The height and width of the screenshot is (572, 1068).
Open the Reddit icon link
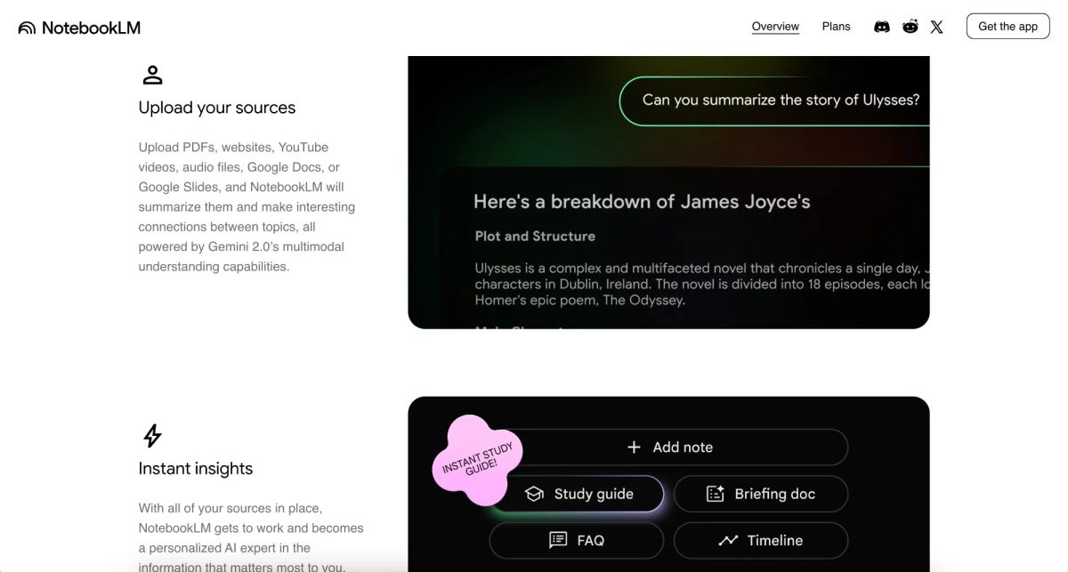pyautogui.click(x=910, y=27)
